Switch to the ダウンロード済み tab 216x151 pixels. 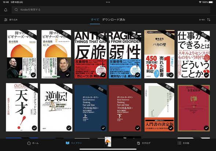113,20
